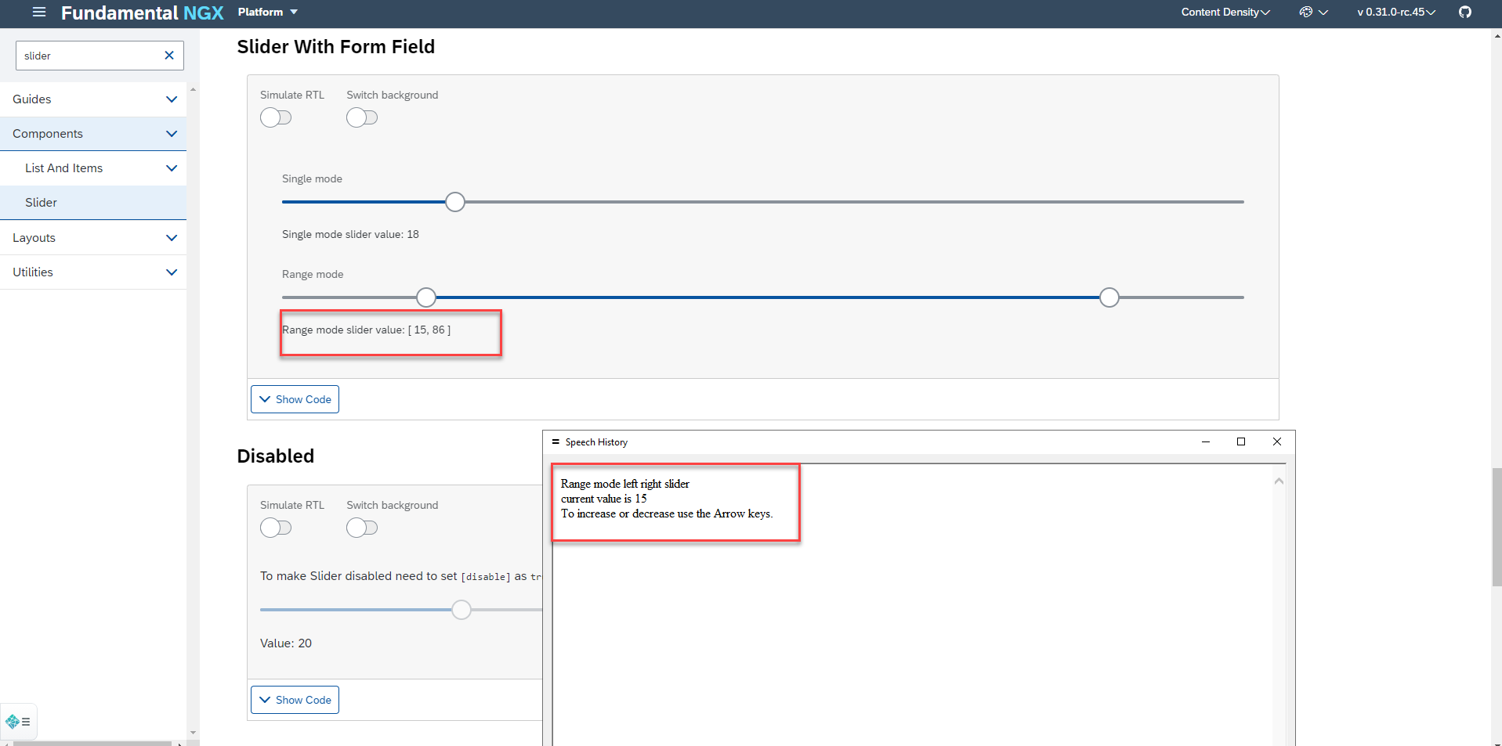Click the Speech History hamburger icon
Viewport: 1502px width, 746px height.
click(x=556, y=441)
